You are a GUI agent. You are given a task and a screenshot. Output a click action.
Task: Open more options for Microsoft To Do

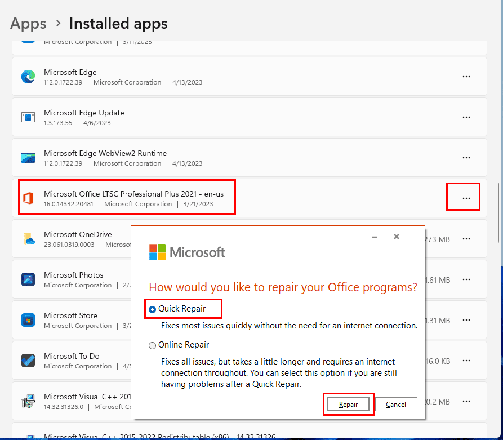[x=466, y=361]
